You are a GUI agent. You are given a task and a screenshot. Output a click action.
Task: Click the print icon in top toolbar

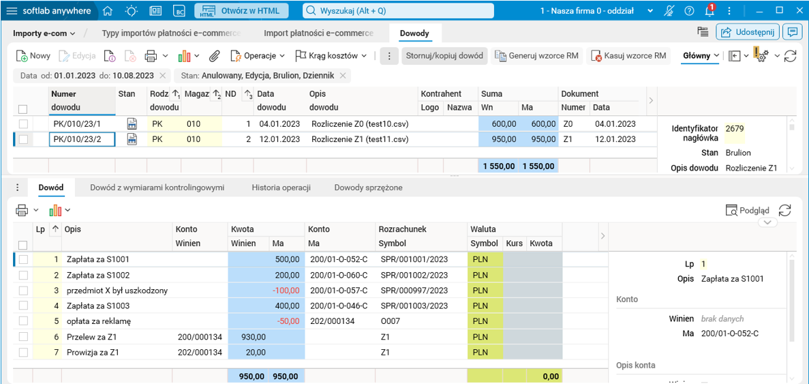tap(151, 56)
